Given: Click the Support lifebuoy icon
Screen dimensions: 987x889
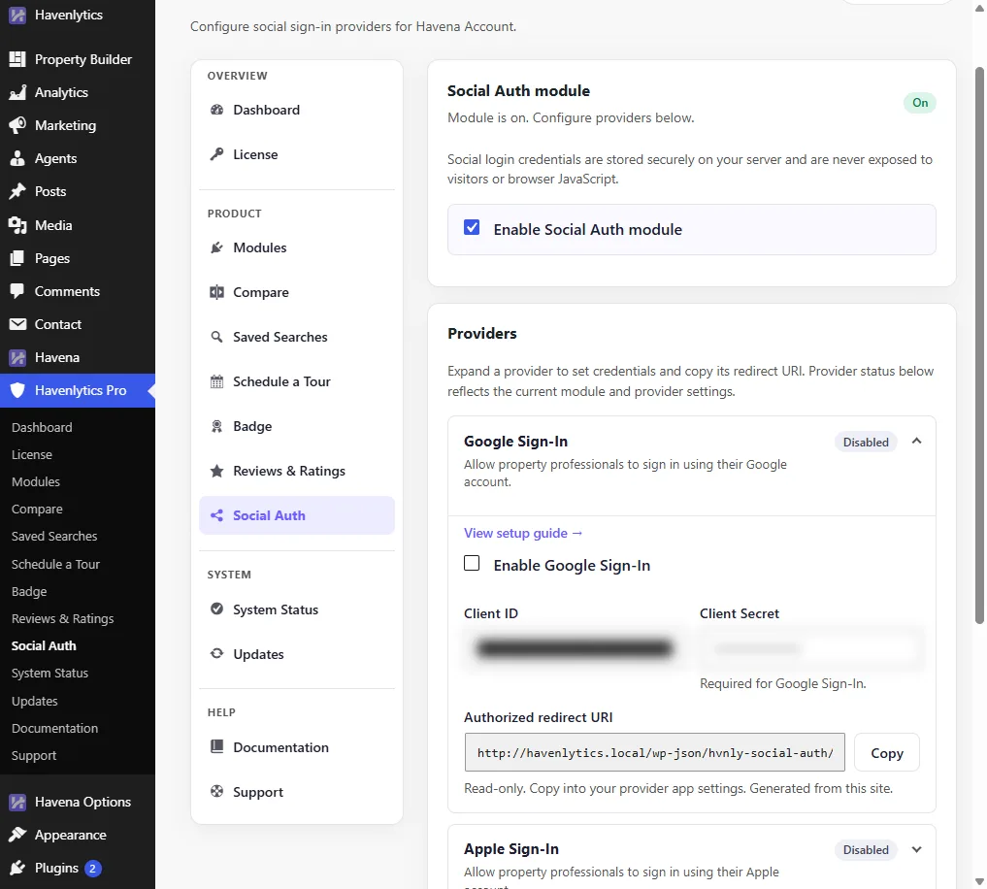Looking at the screenshot, I should [216, 791].
